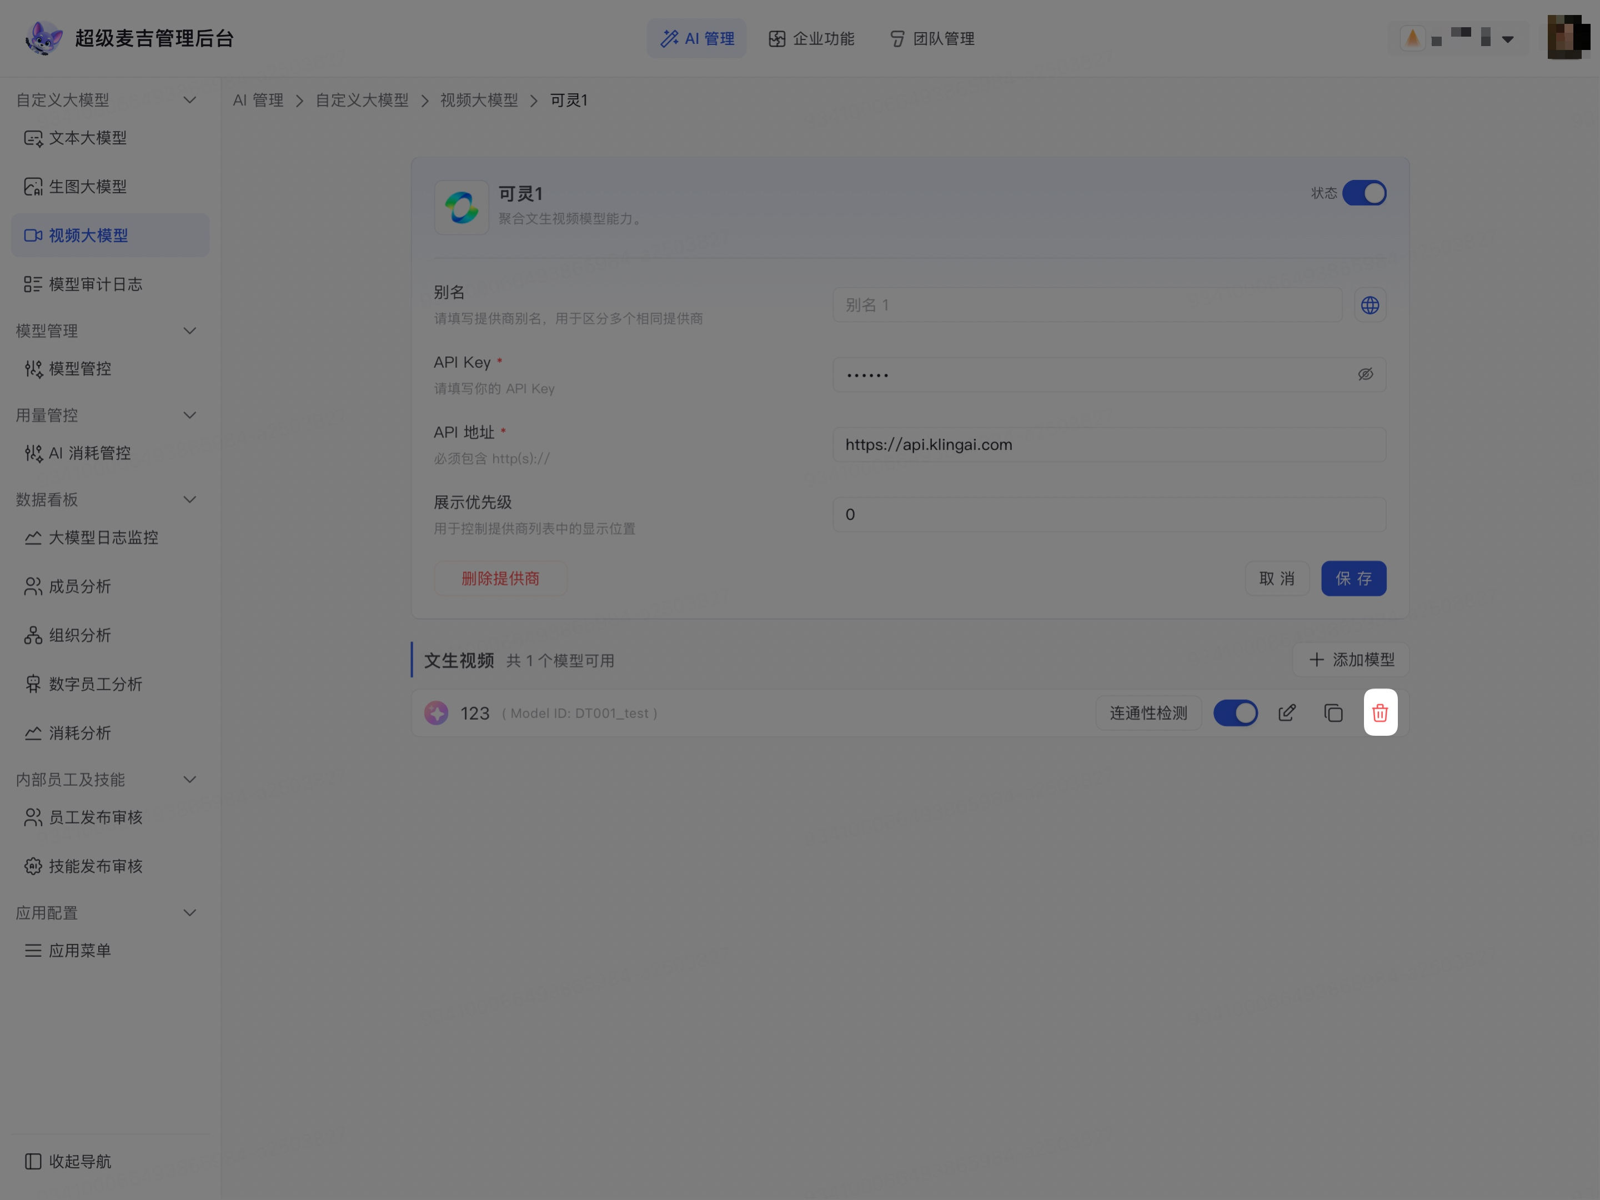The height and width of the screenshot is (1200, 1600).
Task: Click the 可灵1 provider logo
Action: point(462,208)
